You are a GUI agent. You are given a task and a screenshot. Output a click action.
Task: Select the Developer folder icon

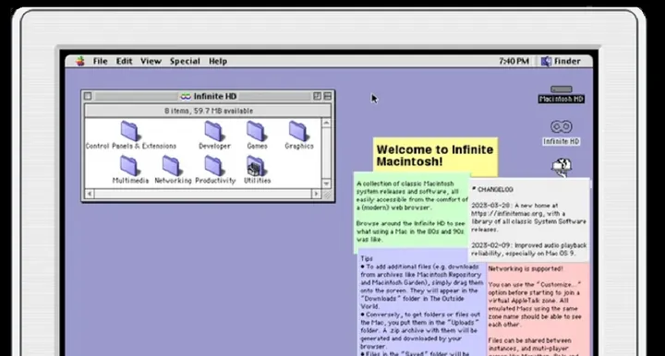214,131
